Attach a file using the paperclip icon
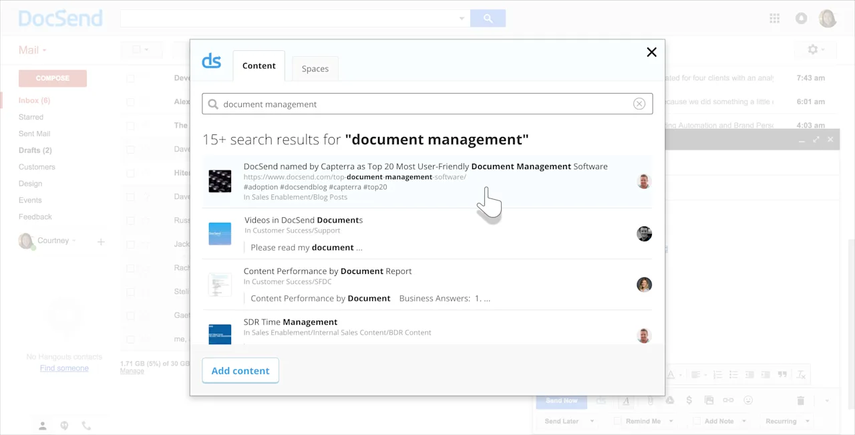Viewport: 855px width, 435px height. click(x=652, y=400)
